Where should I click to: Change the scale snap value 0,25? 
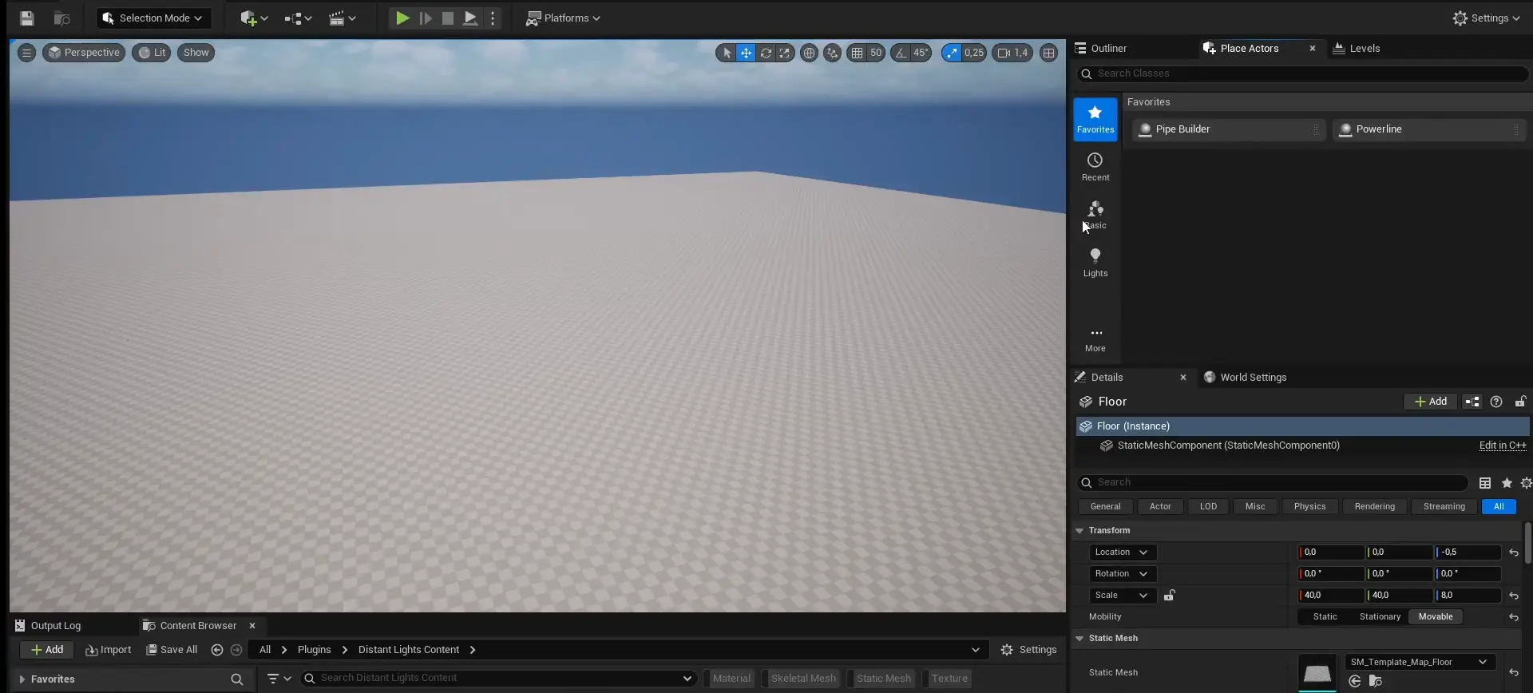coord(974,53)
